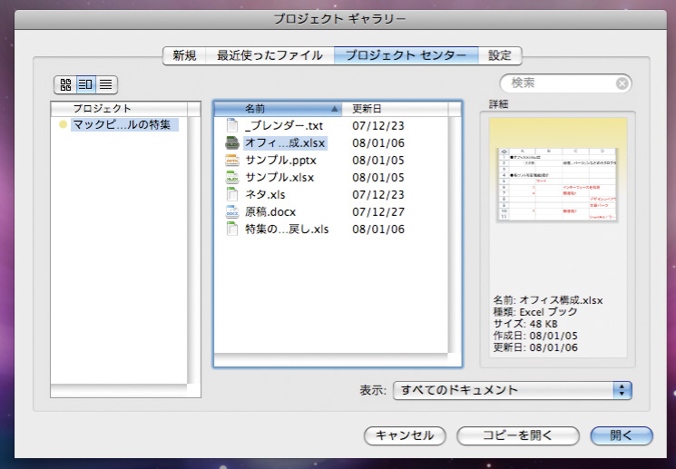Open the 設定 tab
676x469 pixels.
[x=500, y=55]
